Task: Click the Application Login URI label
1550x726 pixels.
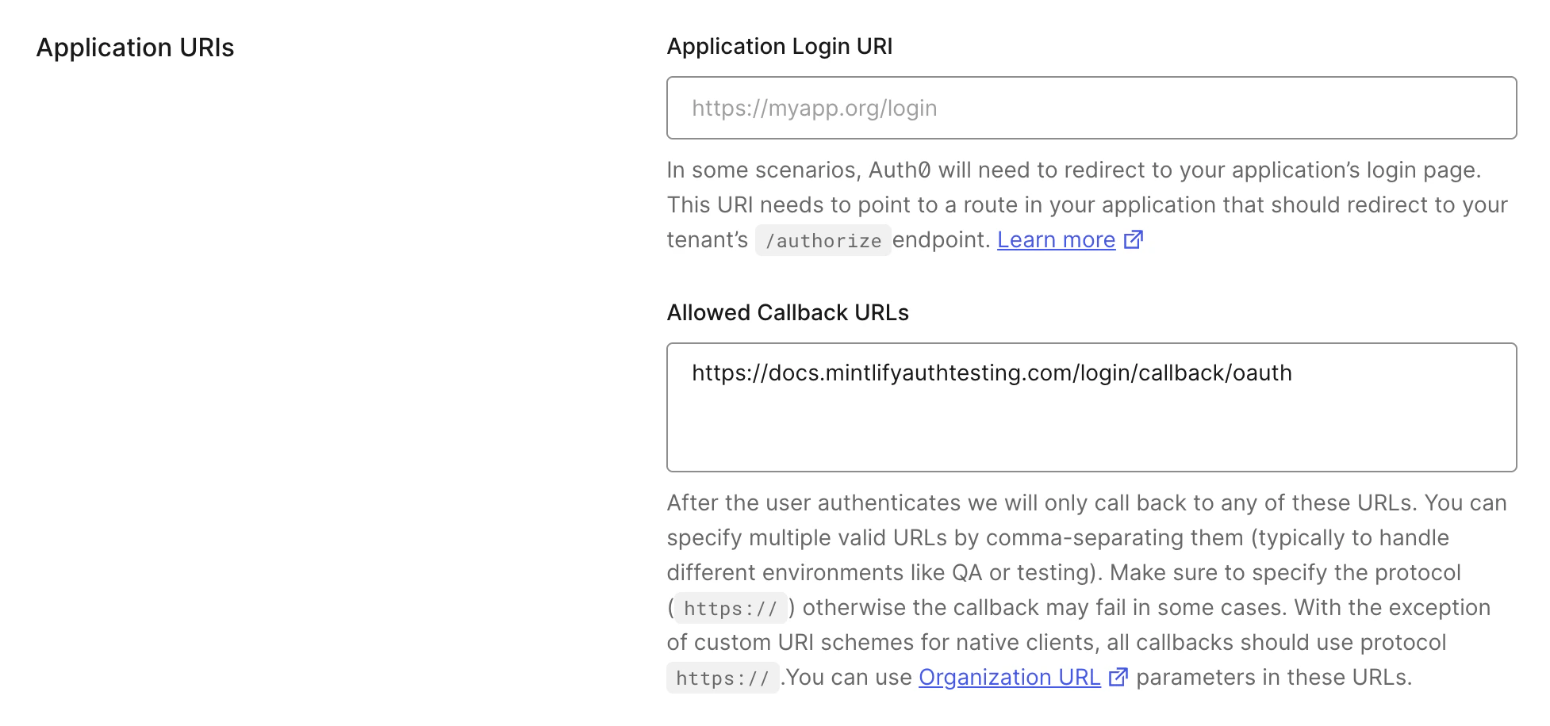Action: [x=779, y=46]
